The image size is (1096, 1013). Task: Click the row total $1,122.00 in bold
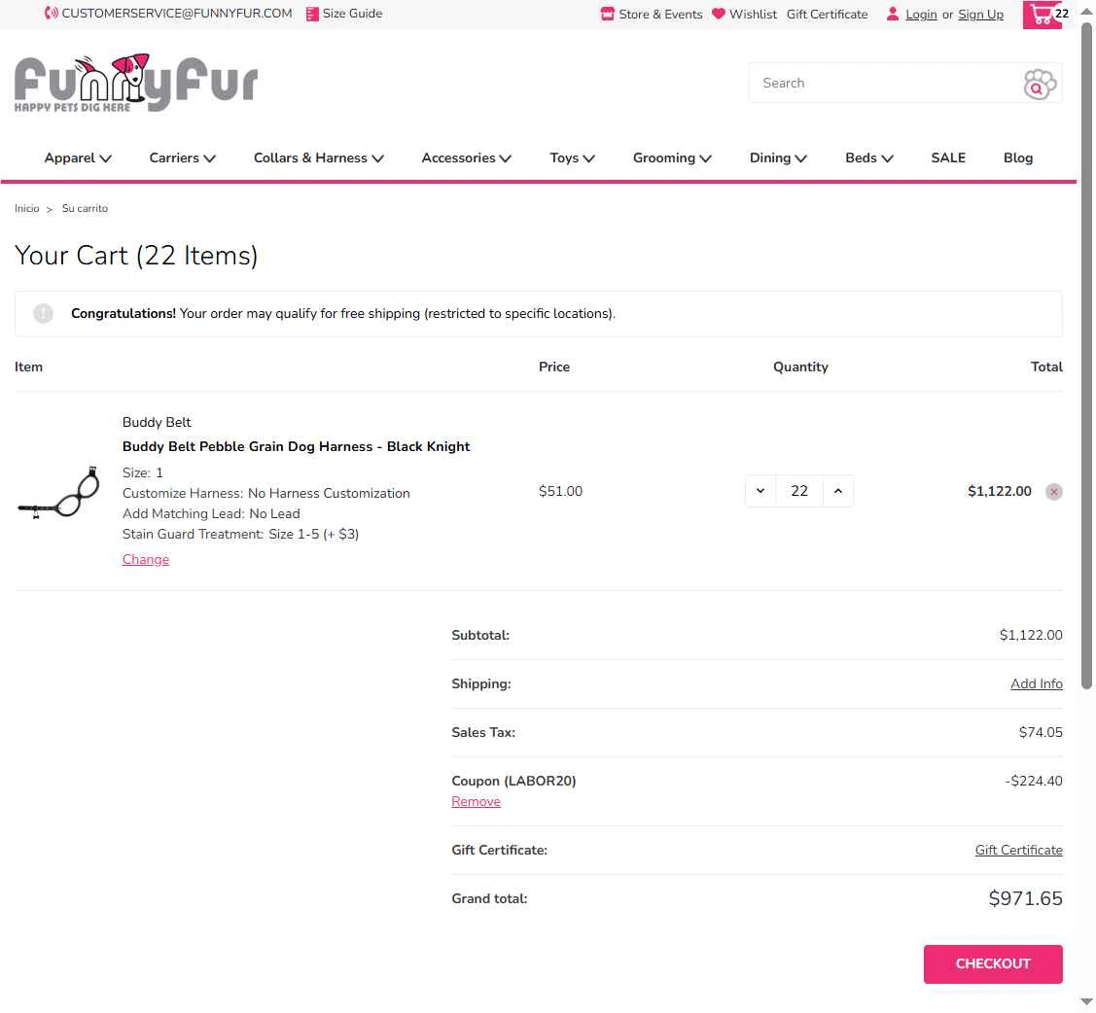[x=999, y=491]
